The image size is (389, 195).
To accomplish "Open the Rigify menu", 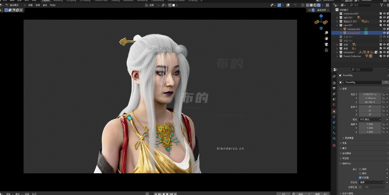I will click(53, 5).
